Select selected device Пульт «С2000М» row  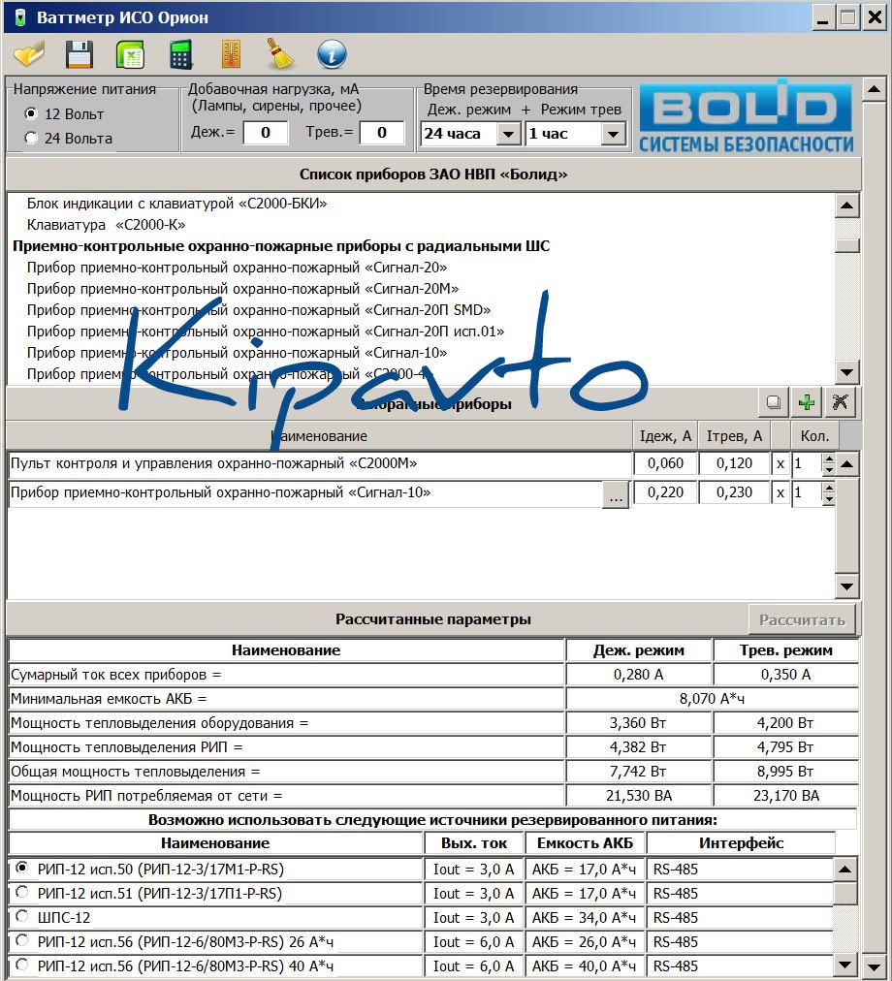point(319,463)
